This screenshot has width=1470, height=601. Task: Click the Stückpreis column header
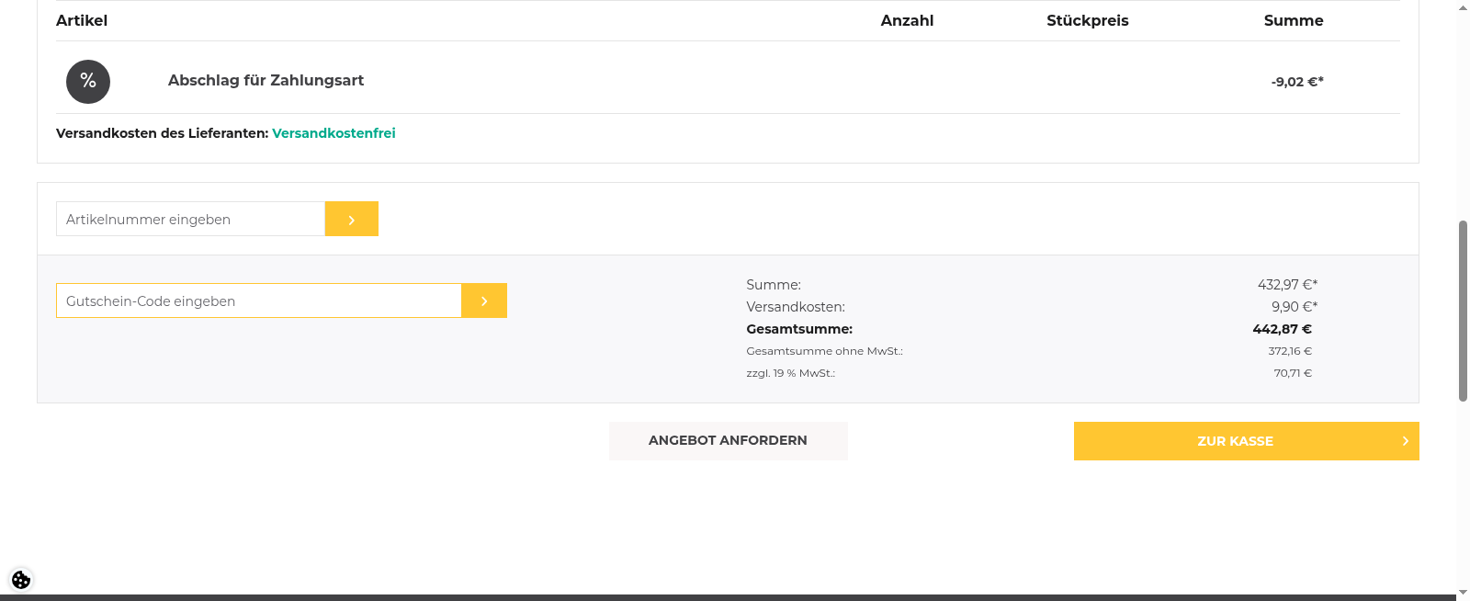pyautogui.click(x=1088, y=20)
